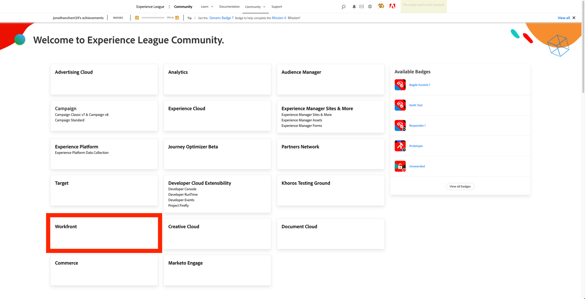Open the Experience League menu item
The width and height of the screenshot is (585, 299).
coord(150,7)
